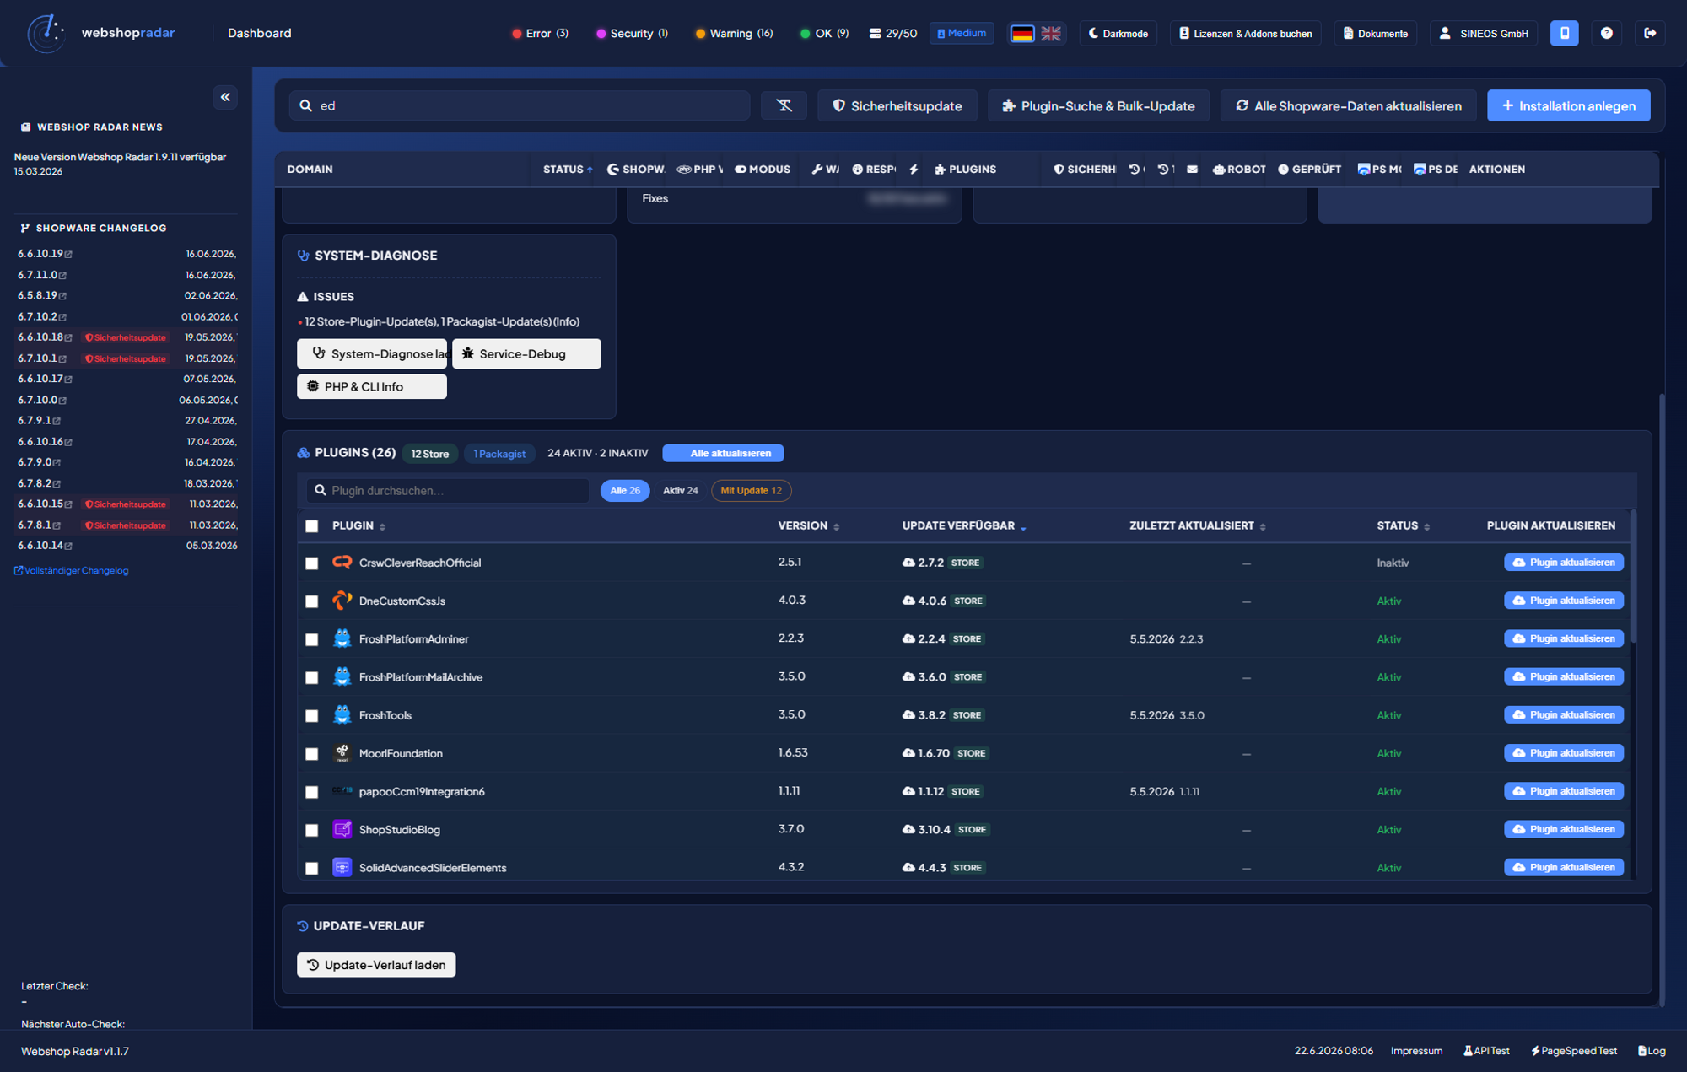Sort plugins by Zuletzt aktualisiert
The height and width of the screenshot is (1072, 1687).
tap(1198, 526)
